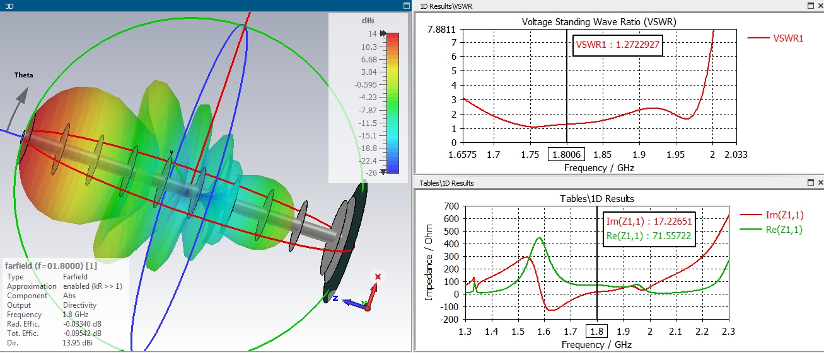Viewport: 824px width, 353px height.
Task: Click the dBi color ramp bar
Action: tap(392, 103)
